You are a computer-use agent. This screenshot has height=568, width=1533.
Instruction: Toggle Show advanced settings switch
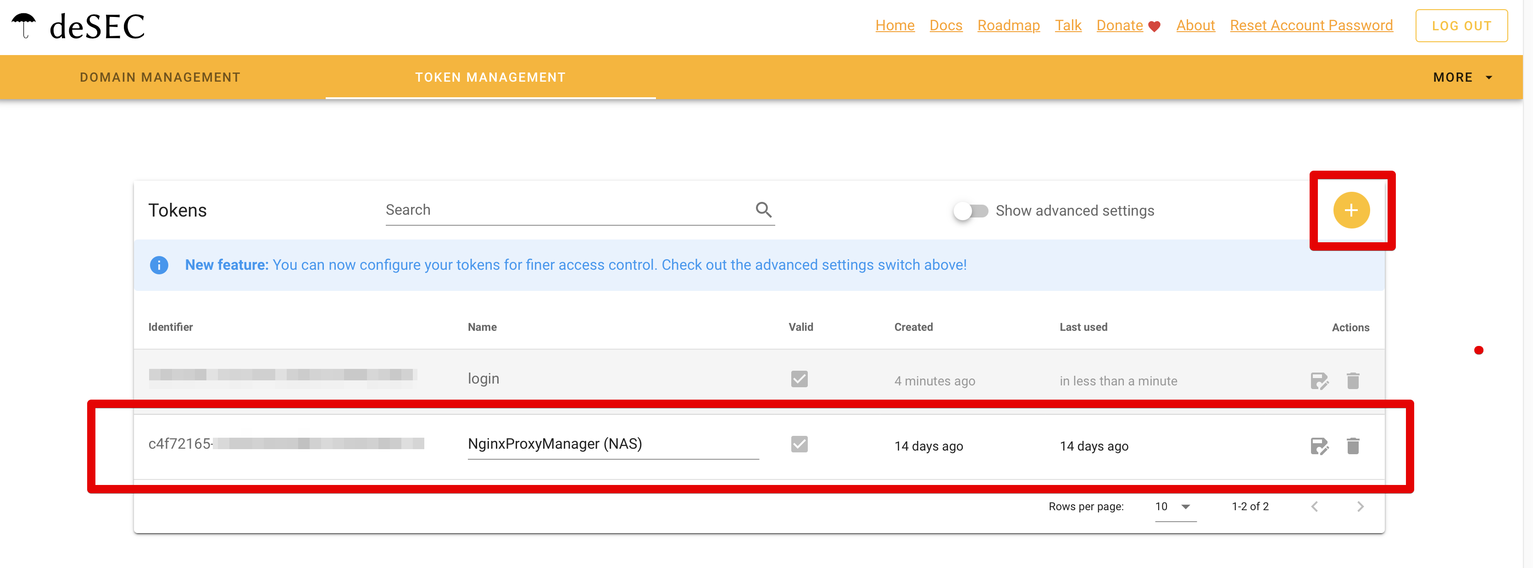970,211
